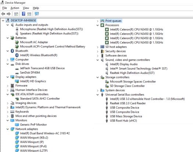Image resolution: width=193 pixels, height=152 pixels.
Task: Expand the Firmware category
Action: tap(8, 86)
